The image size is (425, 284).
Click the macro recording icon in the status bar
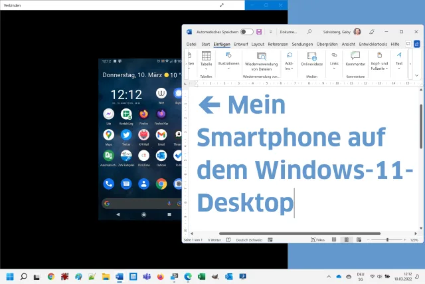point(270,240)
